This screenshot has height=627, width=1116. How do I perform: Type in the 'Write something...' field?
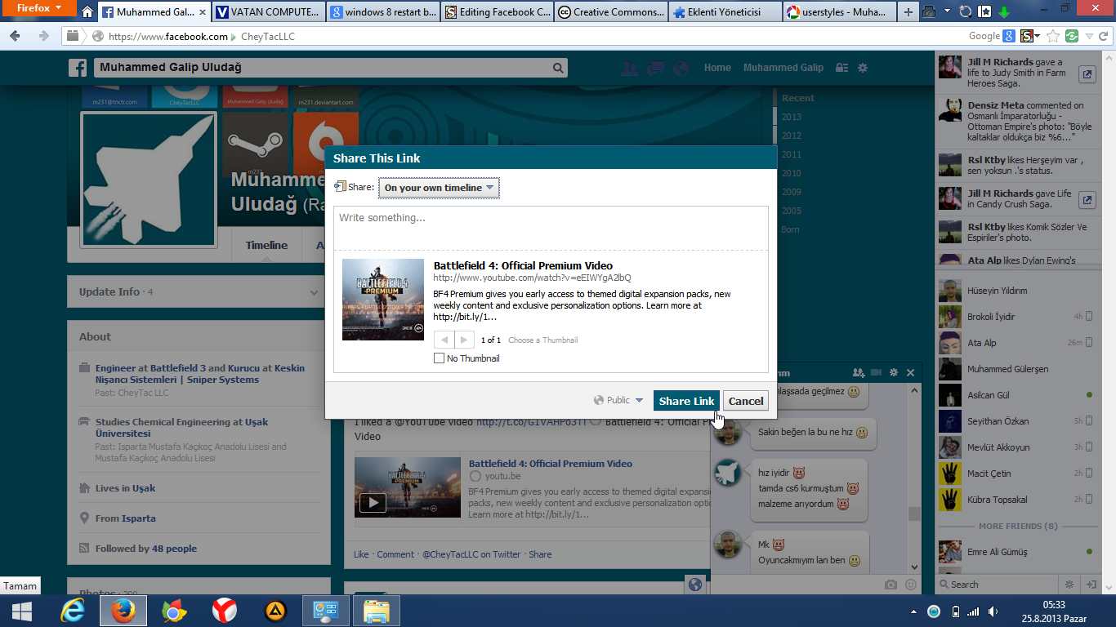point(550,227)
